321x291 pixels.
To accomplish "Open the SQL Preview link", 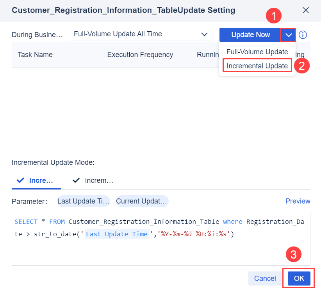I will [x=298, y=201].
